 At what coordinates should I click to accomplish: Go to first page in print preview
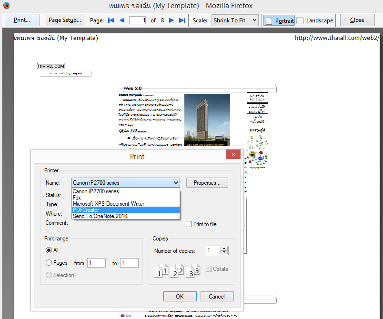pyautogui.click(x=111, y=20)
